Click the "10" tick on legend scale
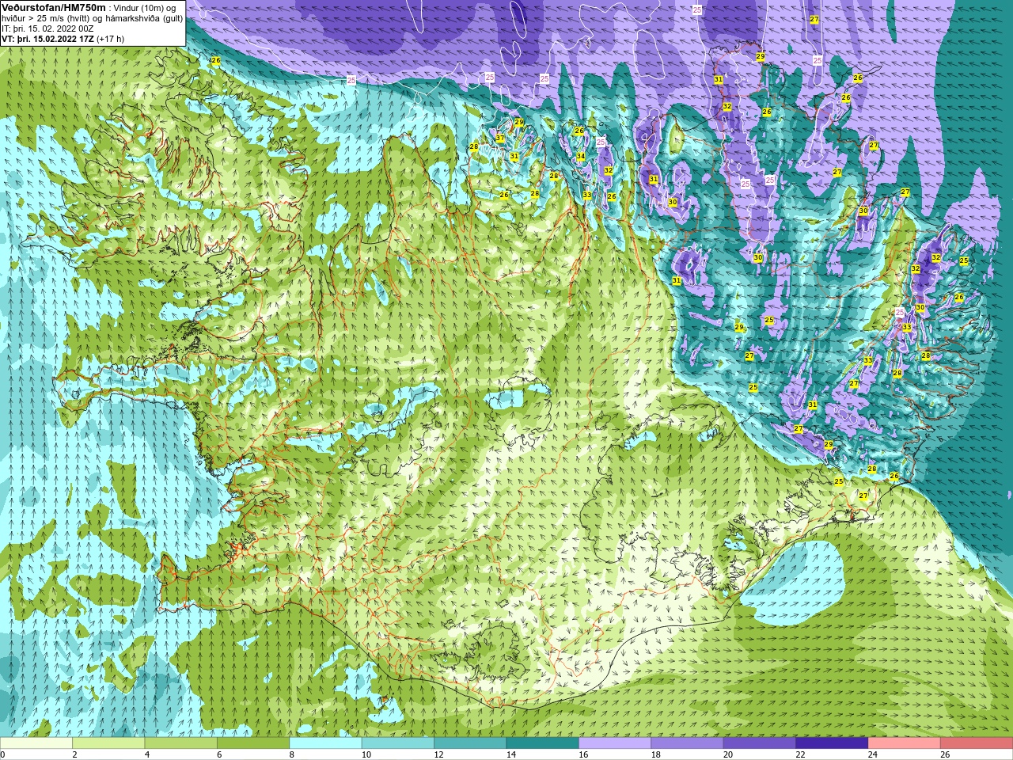 click(366, 754)
